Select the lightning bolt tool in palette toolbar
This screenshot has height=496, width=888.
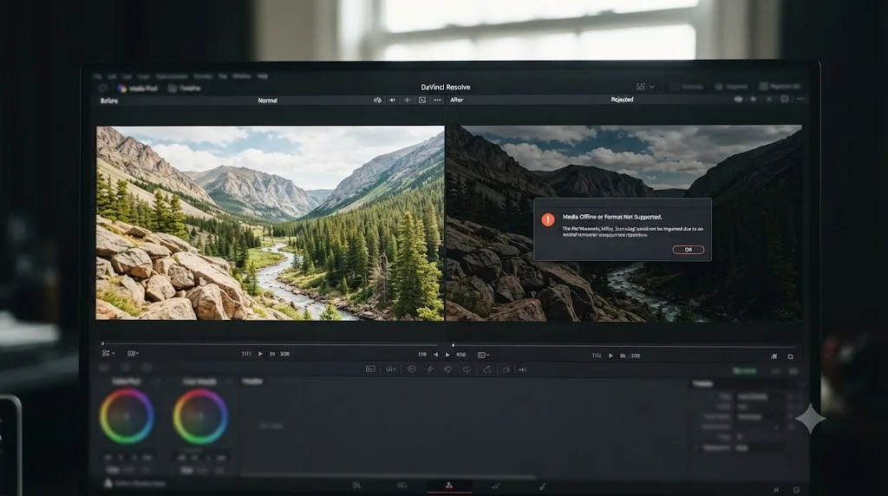430,369
